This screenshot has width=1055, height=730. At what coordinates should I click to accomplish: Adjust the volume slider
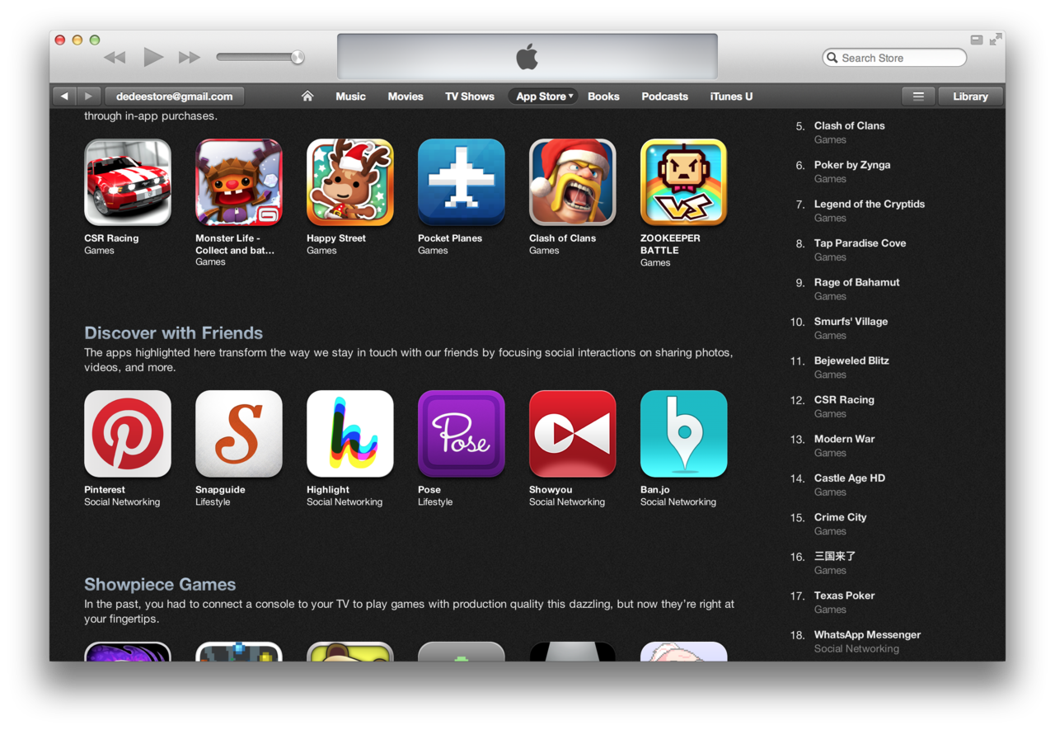coord(260,57)
